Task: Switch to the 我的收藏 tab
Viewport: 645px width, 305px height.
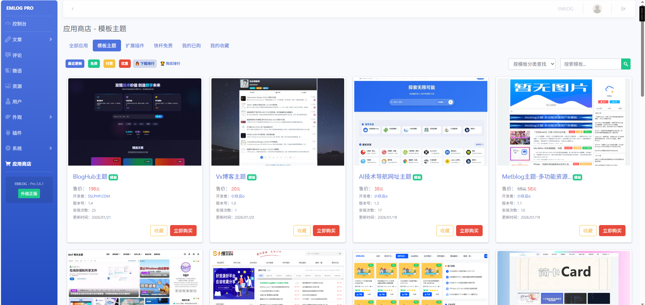Action: pyautogui.click(x=219, y=46)
